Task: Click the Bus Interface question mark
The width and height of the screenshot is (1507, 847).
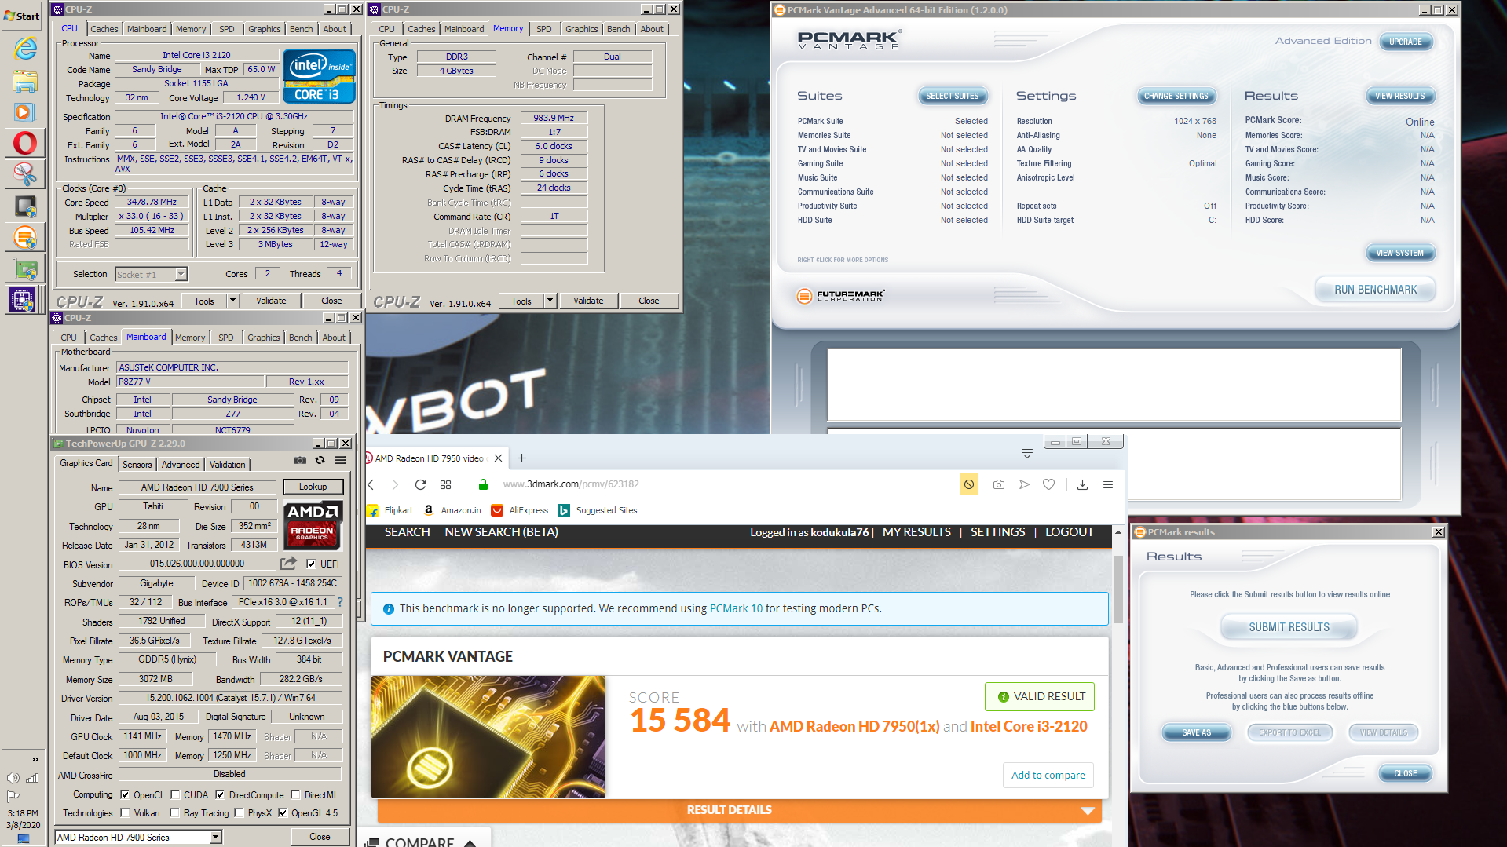Action: (340, 602)
